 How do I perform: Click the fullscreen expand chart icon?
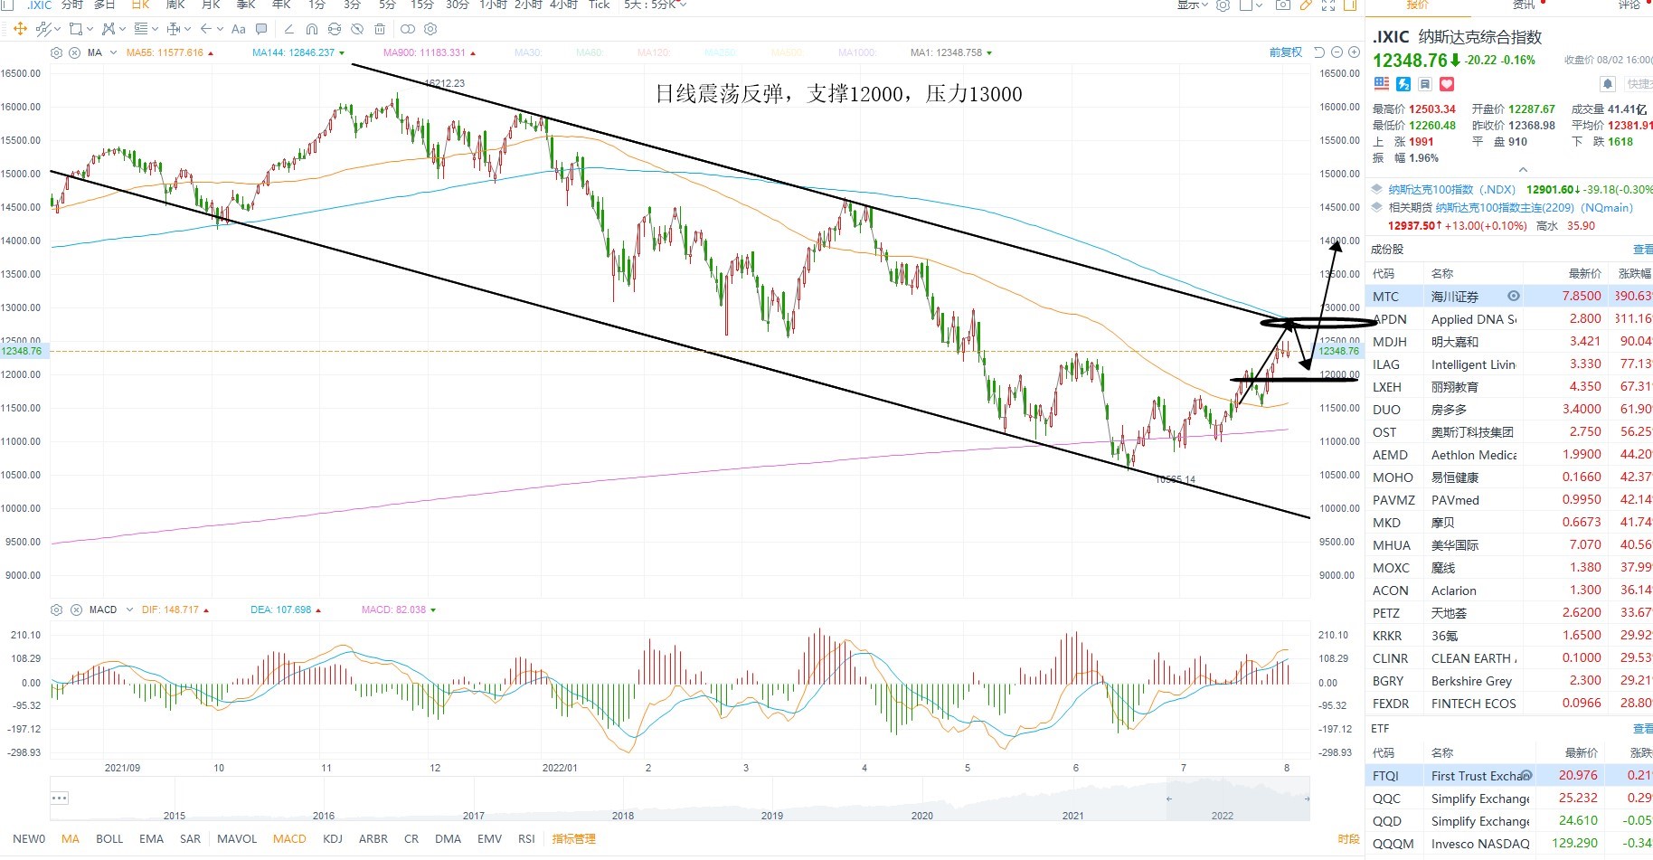pyautogui.click(x=1327, y=5)
